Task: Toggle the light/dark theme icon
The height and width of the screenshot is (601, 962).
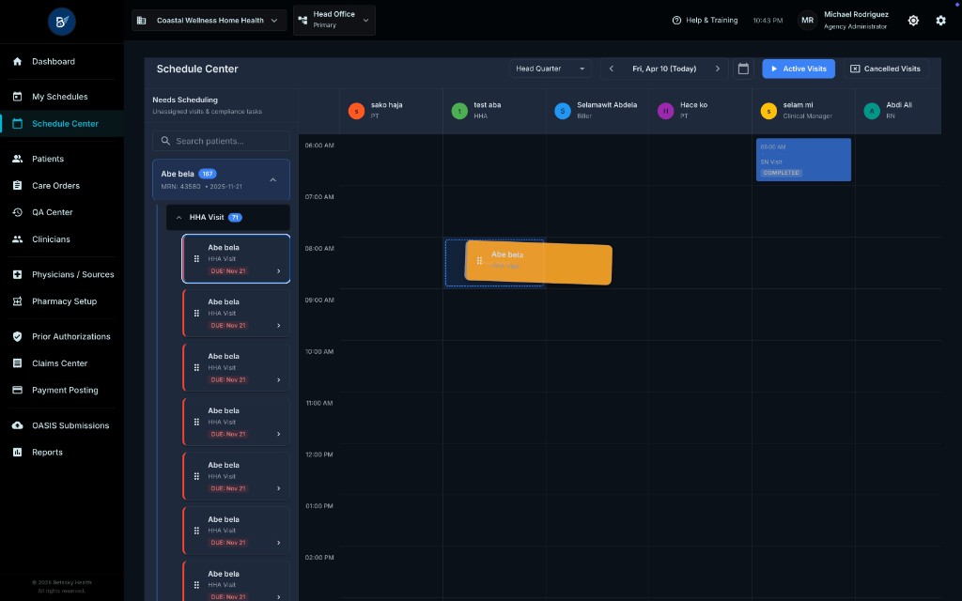Action: 913,21
